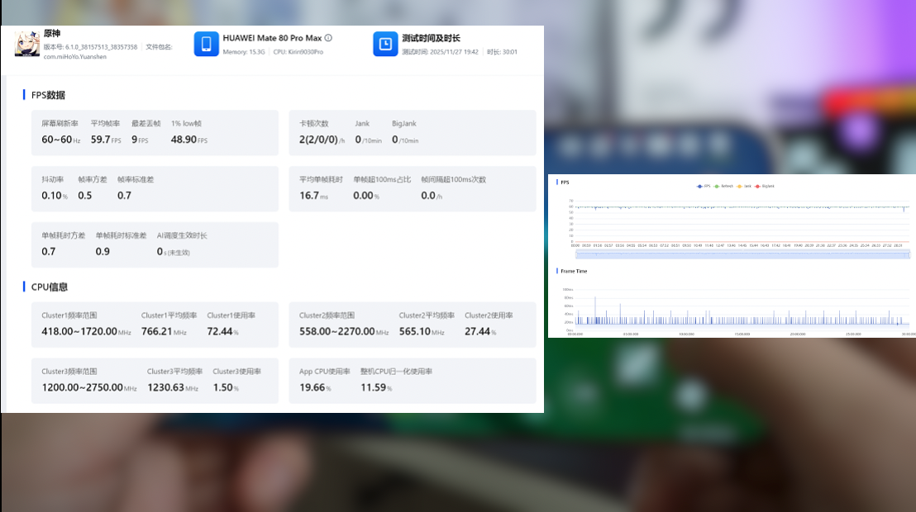Click the left handle of FPS range slider
Image resolution: width=916 pixels, height=512 pixels.
click(x=576, y=254)
